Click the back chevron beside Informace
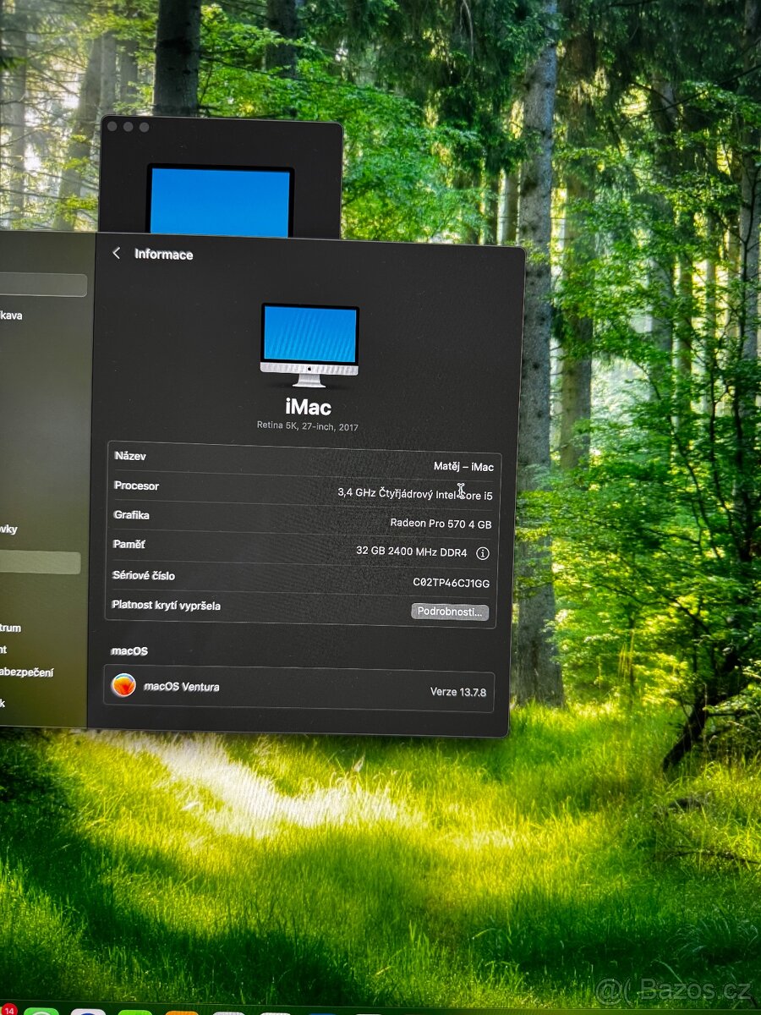The image size is (761, 1015). tap(117, 254)
